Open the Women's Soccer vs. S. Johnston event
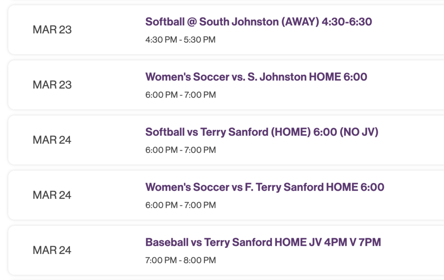Image resolution: width=444 pixels, height=280 pixels. pos(257,77)
